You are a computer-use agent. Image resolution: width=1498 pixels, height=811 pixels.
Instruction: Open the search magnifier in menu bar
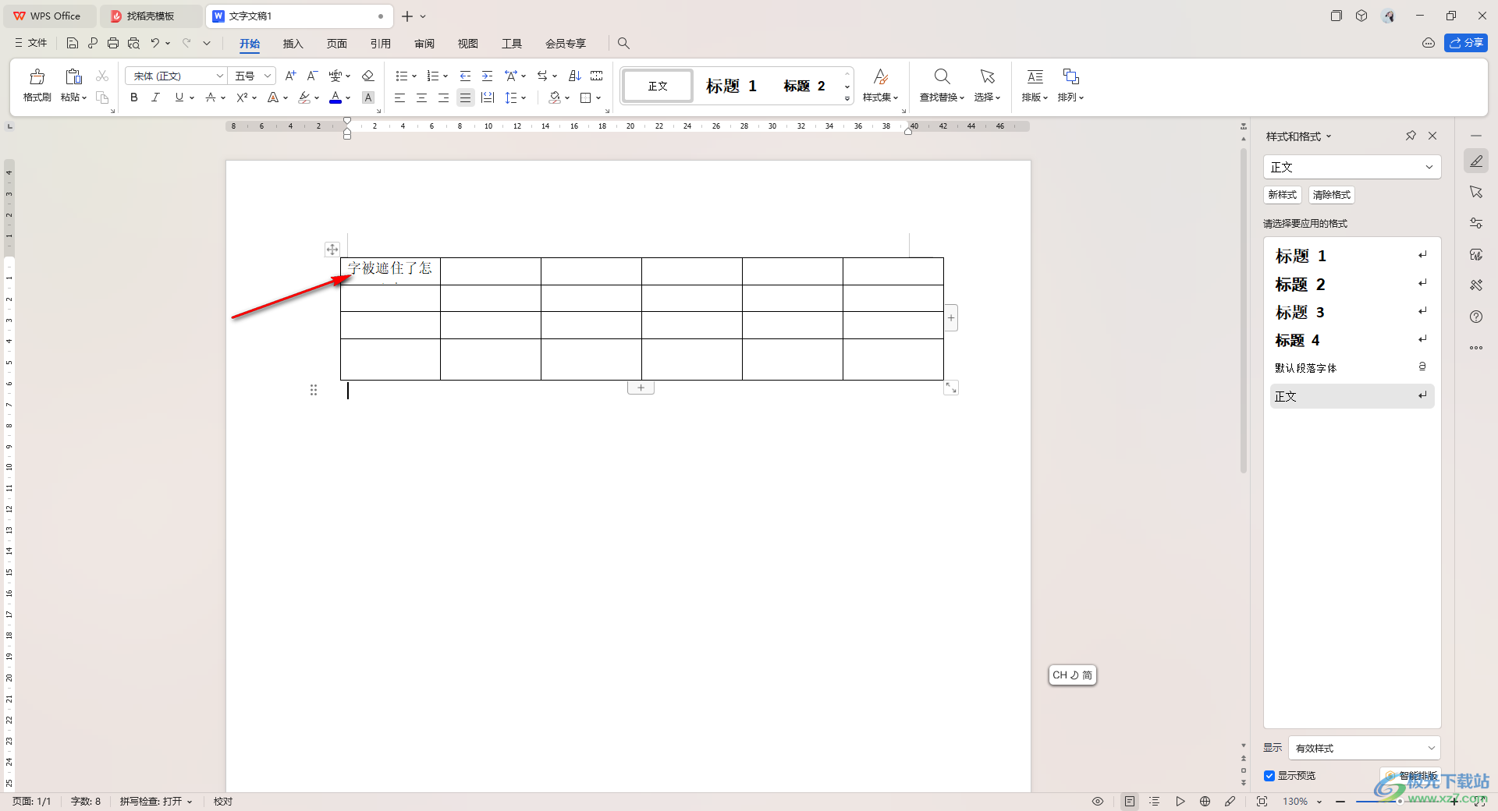[x=623, y=43]
